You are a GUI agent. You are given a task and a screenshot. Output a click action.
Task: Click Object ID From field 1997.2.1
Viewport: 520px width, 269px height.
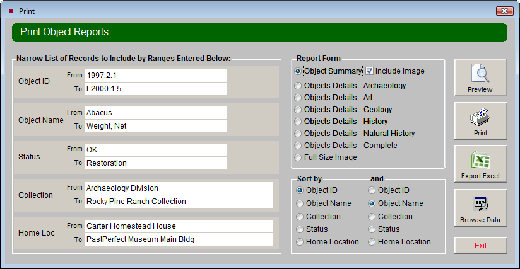tap(156, 76)
